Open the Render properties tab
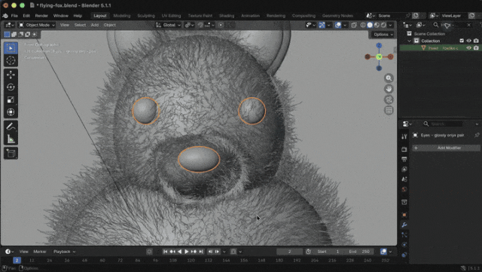The width and height of the screenshot is (482, 272). coord(404,149)
